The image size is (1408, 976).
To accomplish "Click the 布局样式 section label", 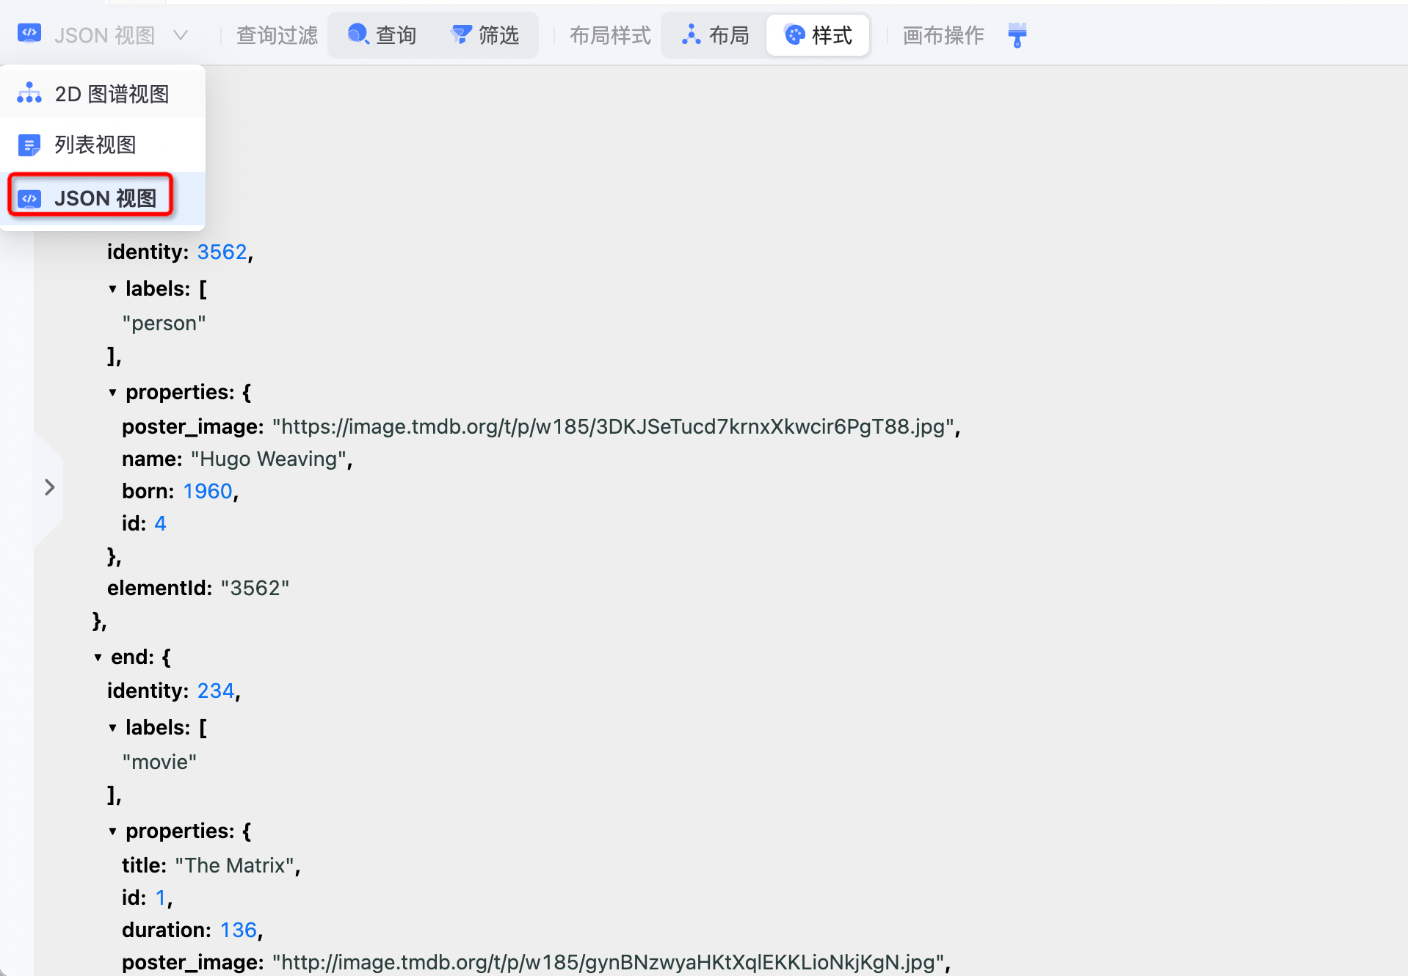I will coord(610,35).
